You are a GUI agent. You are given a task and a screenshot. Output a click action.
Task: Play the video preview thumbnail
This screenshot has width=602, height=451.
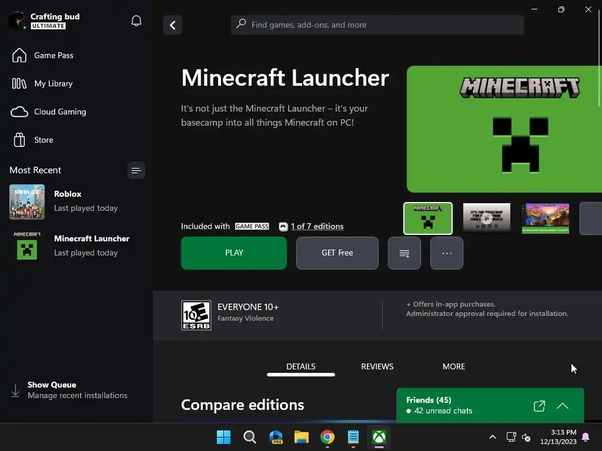[x=486, y=218]
